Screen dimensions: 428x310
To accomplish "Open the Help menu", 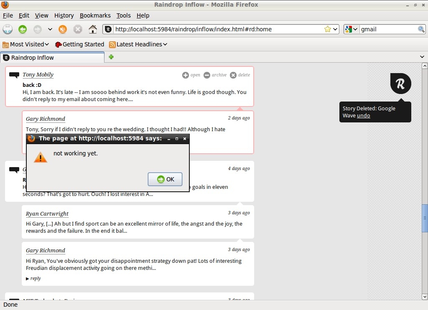I will 143,15.
